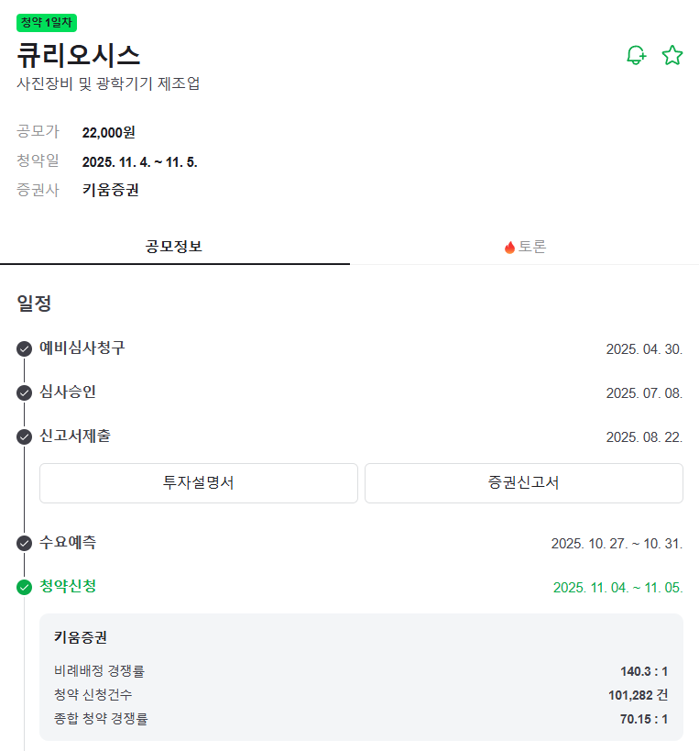
Task: Click the 수요예측 checkmark icon
Action: (x=25, y=543)
